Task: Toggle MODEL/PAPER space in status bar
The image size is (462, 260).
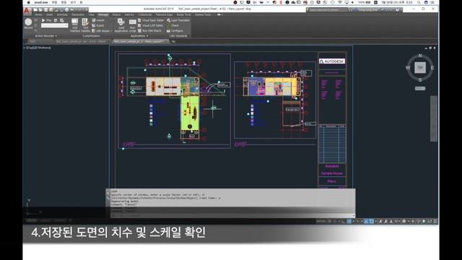Action: [321, 221]
